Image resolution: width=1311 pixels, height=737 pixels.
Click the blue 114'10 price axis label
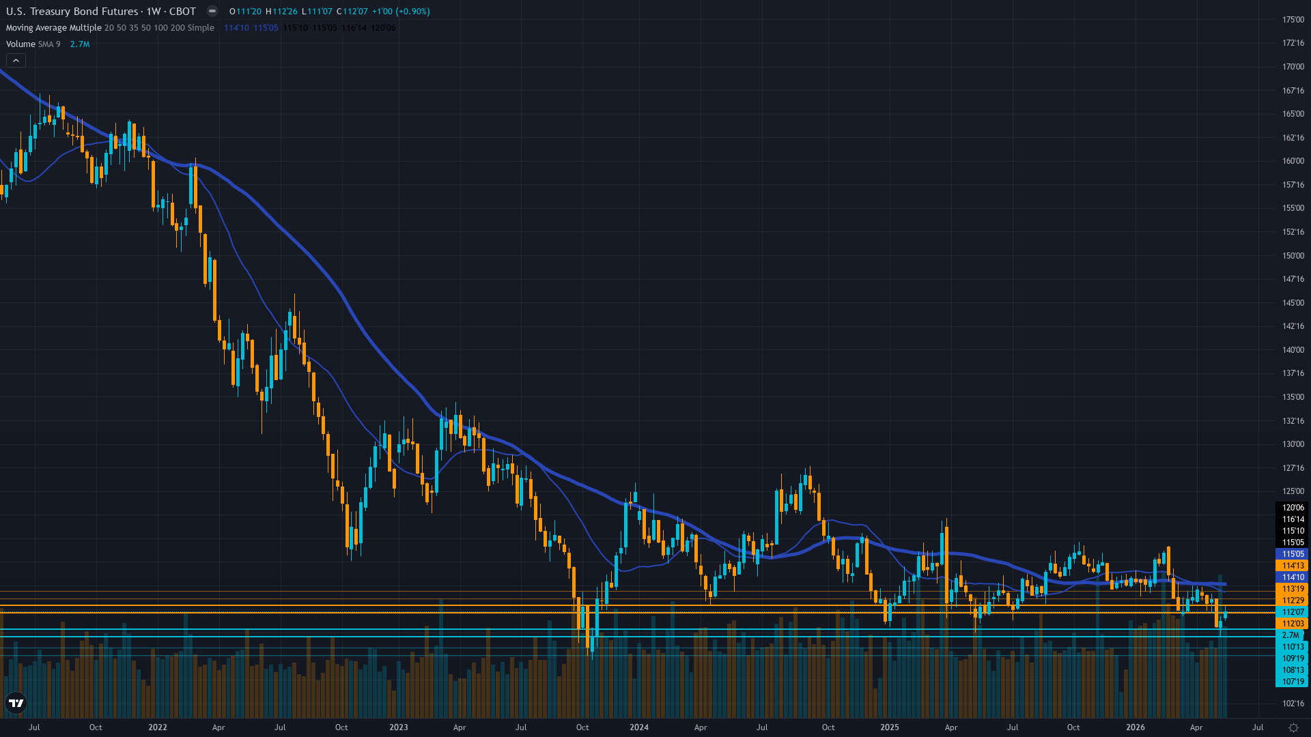click(x=1292, y=577)
